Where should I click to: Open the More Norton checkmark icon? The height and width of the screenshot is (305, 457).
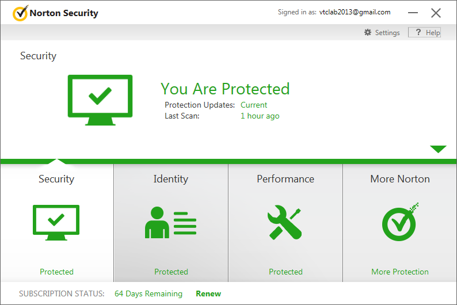[399, 222]
